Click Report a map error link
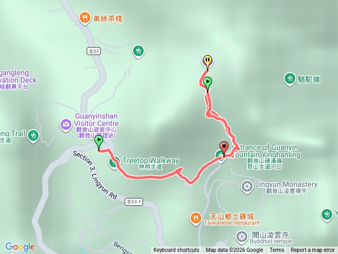This screenshot has width=338, height=254. click(313, 250)
